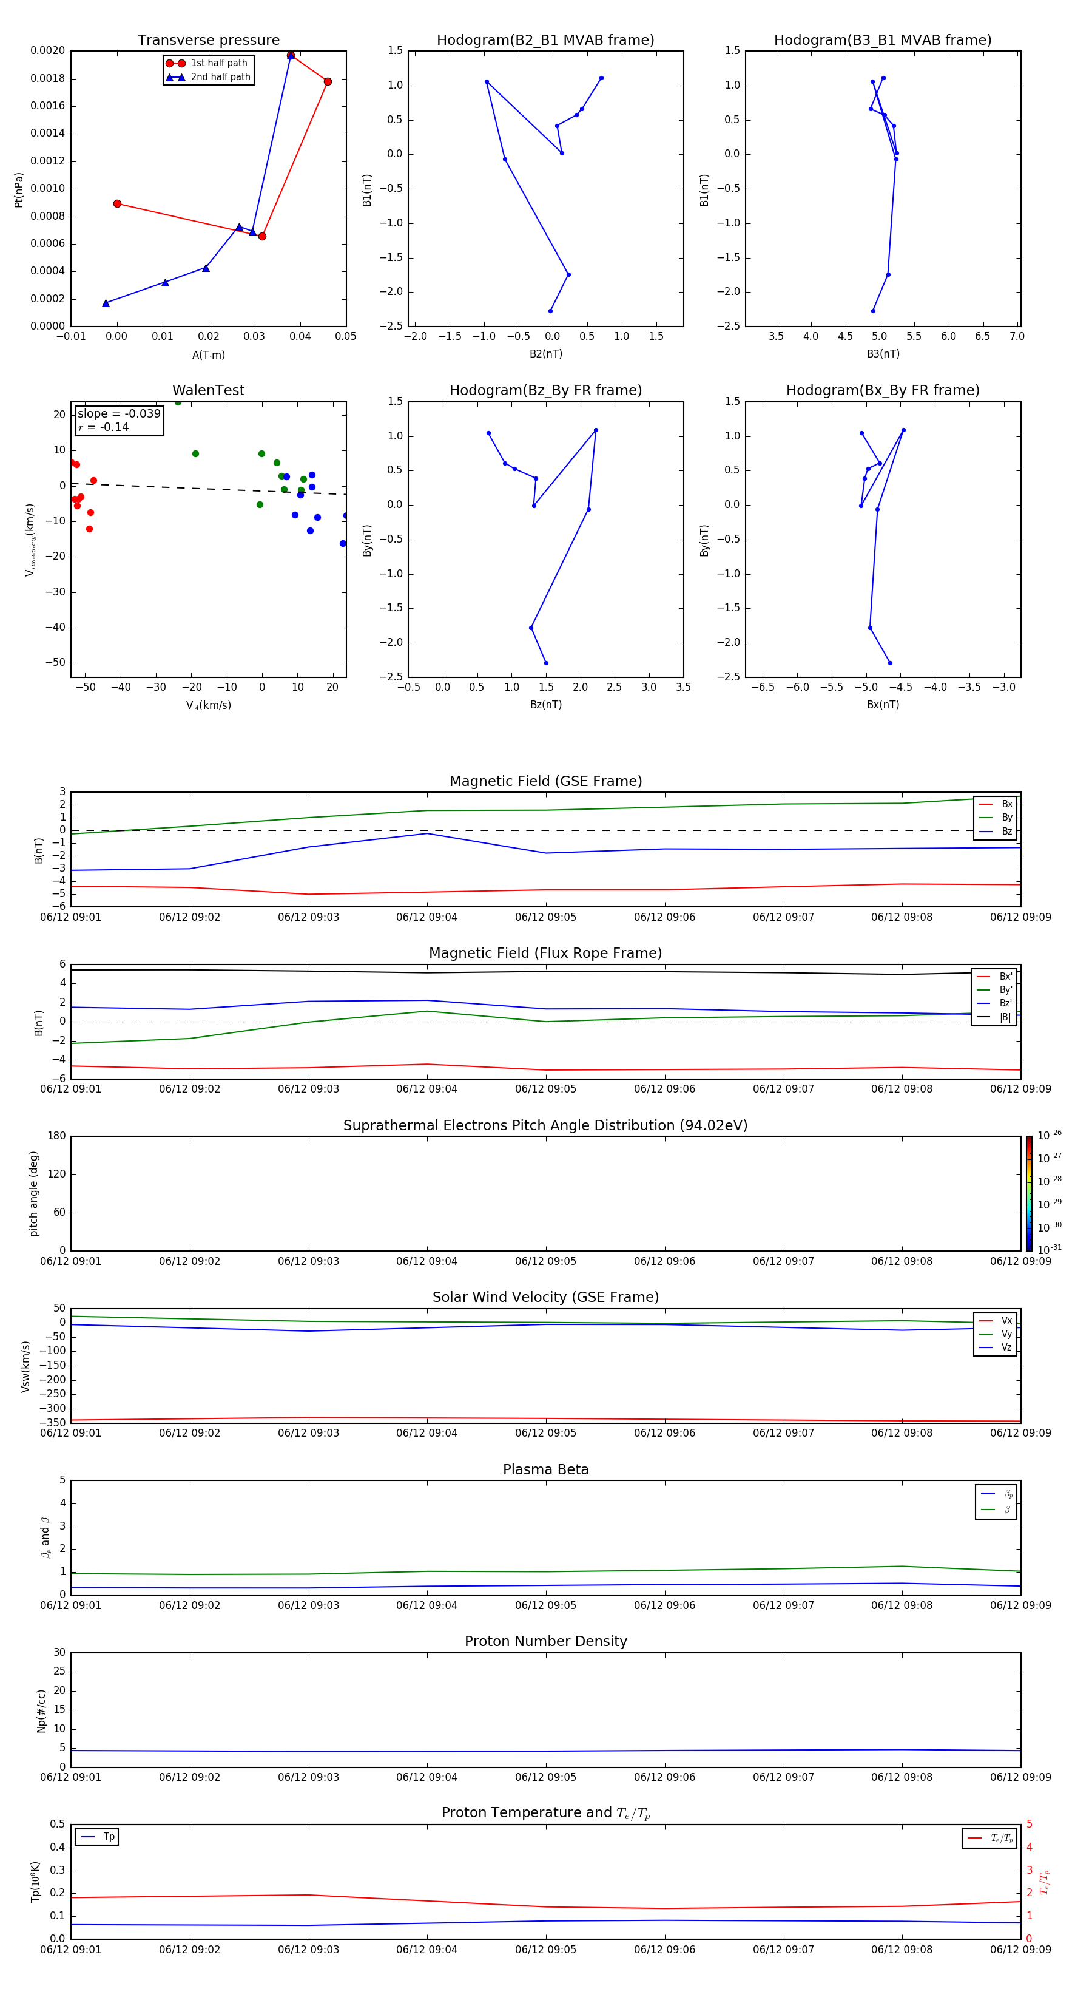Click the "Hodogram(Bx_By FR frame)" title
Image resolution: width=1092 pixels, height=2003 pixels.
point(883,390)
